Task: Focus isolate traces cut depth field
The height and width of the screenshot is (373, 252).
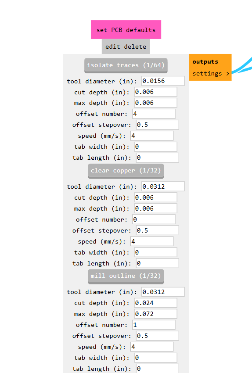Action: coord(155,92)
